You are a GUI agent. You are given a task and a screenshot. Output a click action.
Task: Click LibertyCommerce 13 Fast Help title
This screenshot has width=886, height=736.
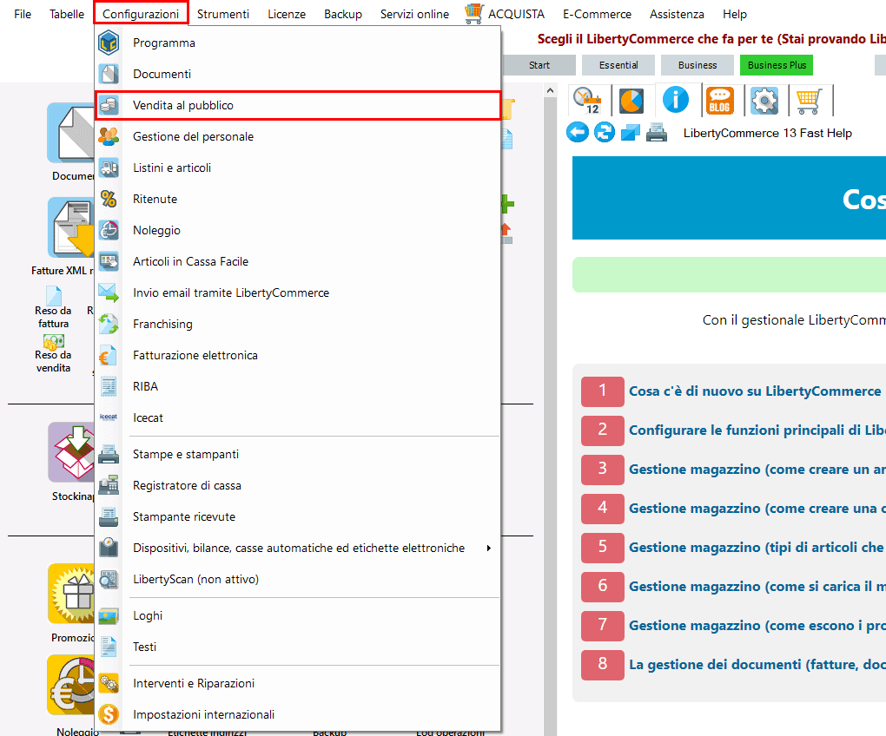tap(767, 133)
